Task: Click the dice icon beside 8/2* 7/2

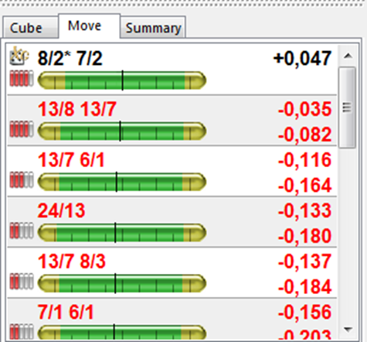Action: pos(19,56)
